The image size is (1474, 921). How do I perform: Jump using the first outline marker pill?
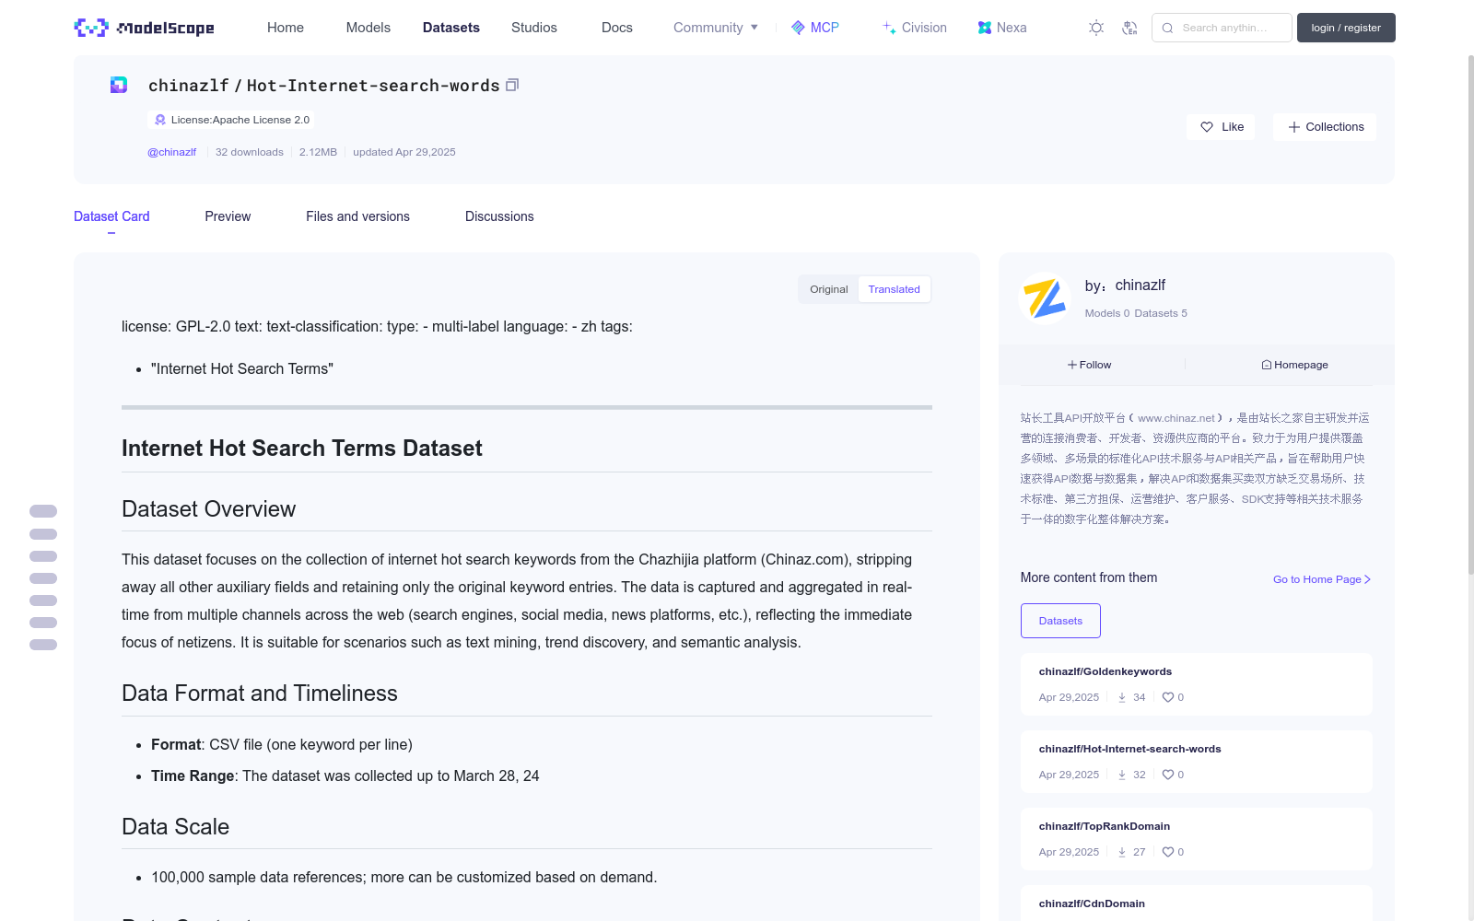point(43,511)
